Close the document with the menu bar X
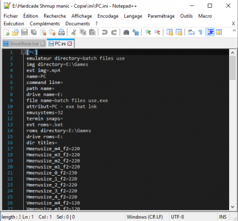Viewport: 238px width, 221px height. [x=233, y=24]
